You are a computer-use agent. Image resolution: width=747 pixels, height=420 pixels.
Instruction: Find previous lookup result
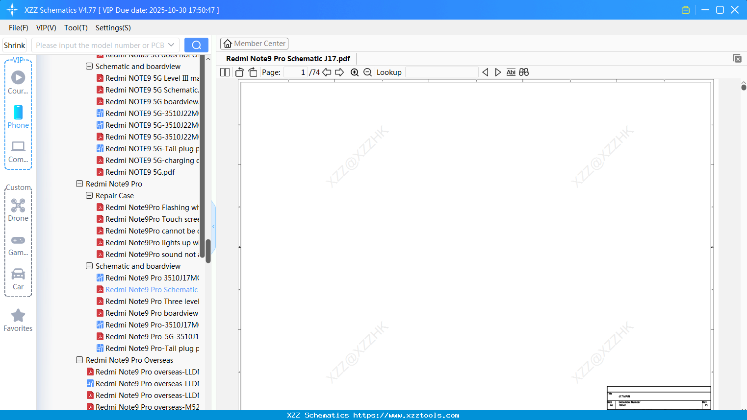[485, 72]
